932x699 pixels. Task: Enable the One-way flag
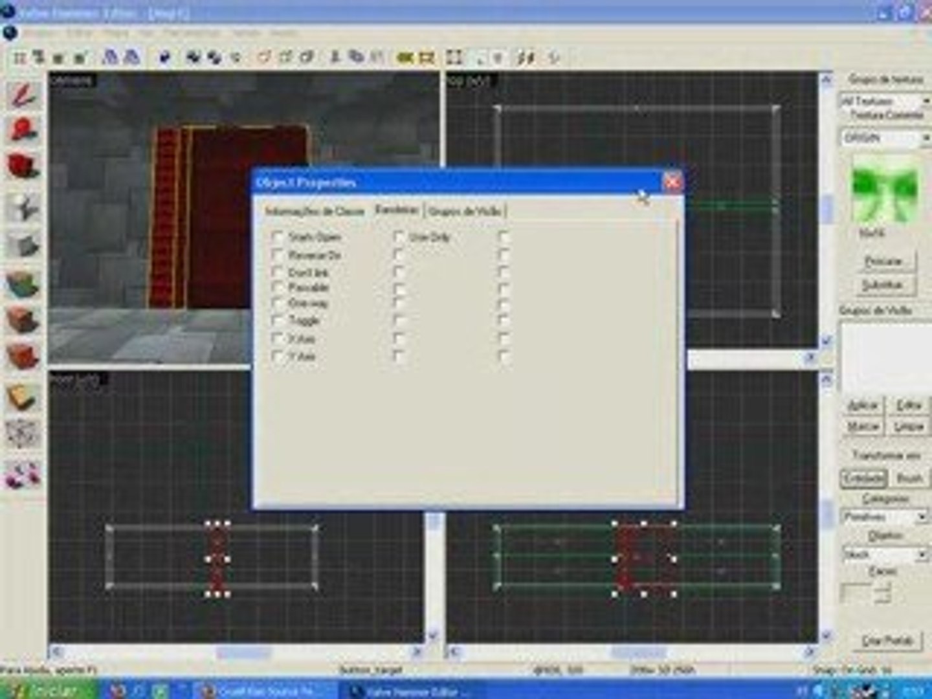coord(278,304)
